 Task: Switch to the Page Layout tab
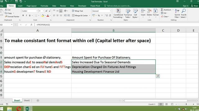(x=31, y=6)
